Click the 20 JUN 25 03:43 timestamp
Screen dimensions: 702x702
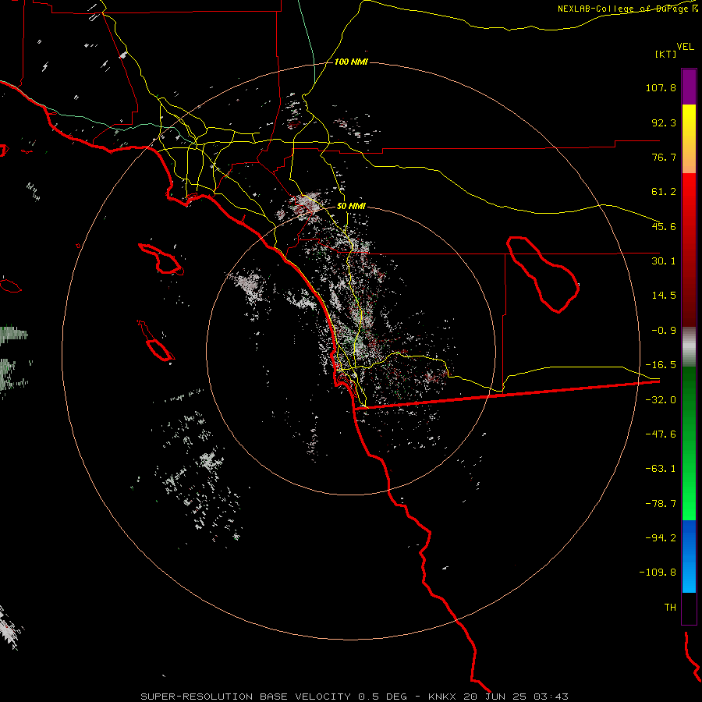(x=516, y=697)
